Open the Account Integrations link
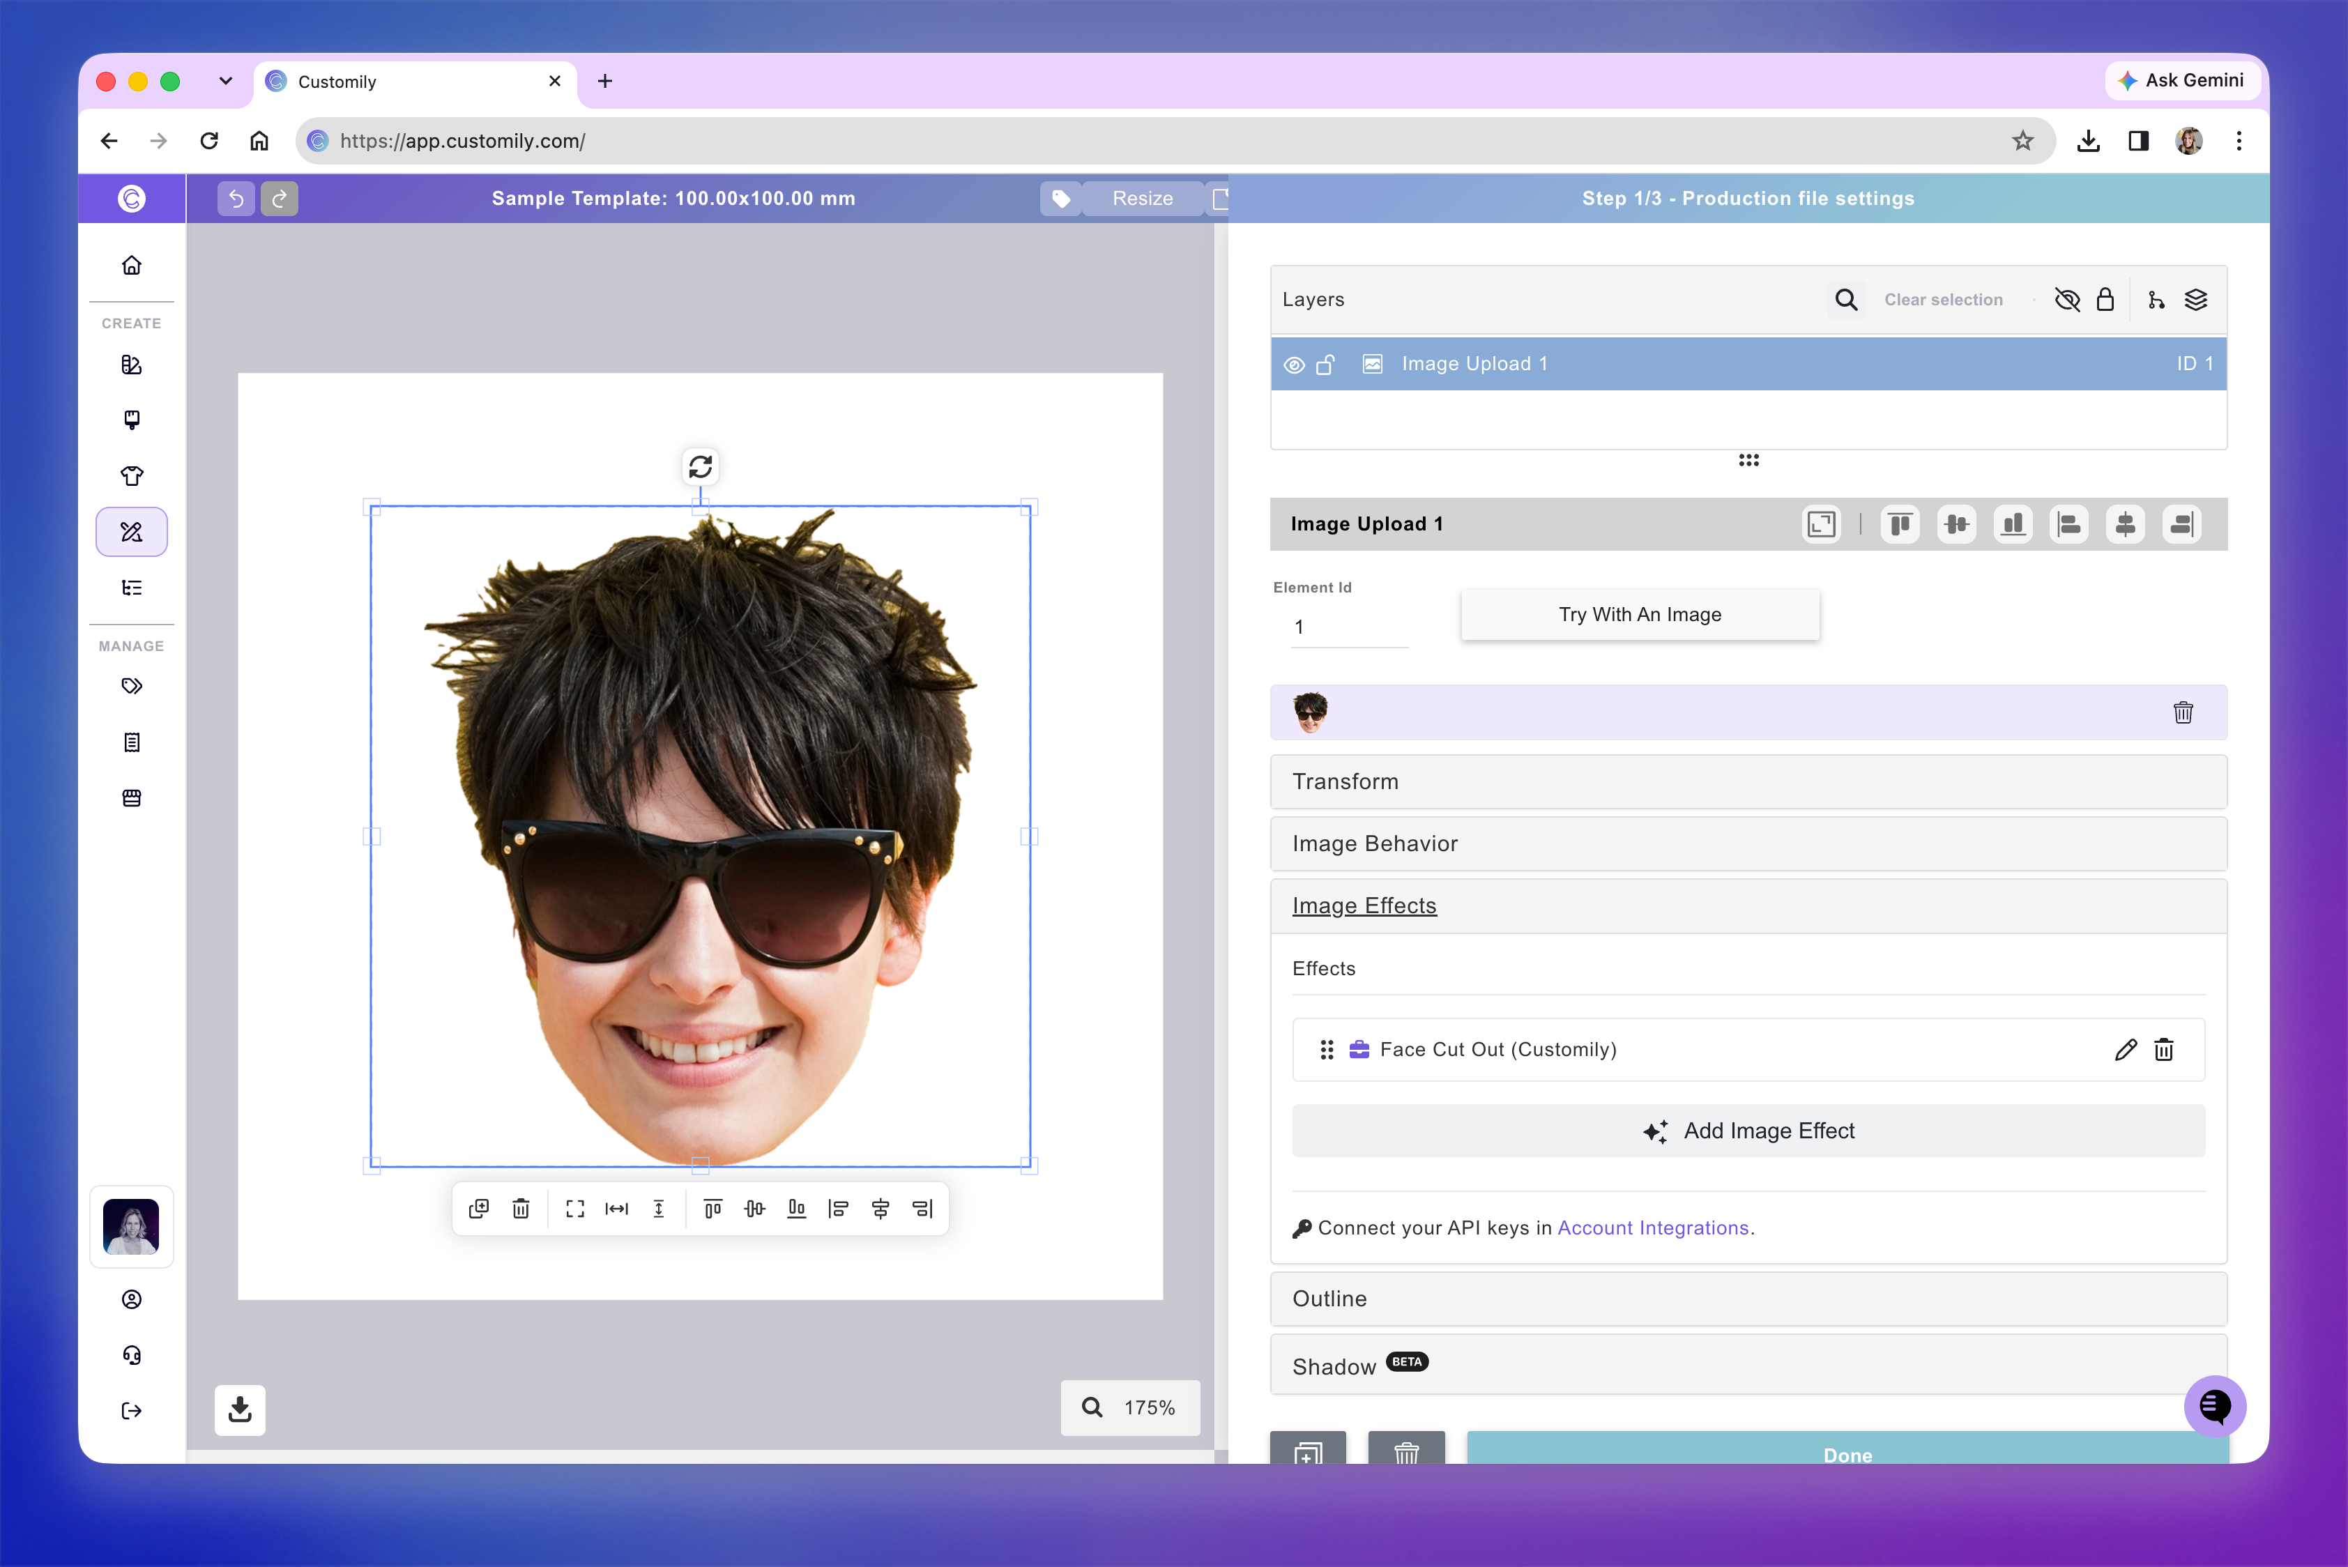The height and width of the screenshot is (1567, 2348). 1652,1228
